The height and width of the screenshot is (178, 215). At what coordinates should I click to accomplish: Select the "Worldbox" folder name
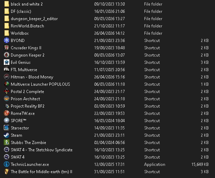(x=19, y=33)
